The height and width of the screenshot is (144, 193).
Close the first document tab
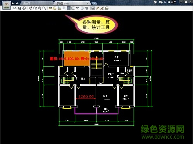point(51,3)
